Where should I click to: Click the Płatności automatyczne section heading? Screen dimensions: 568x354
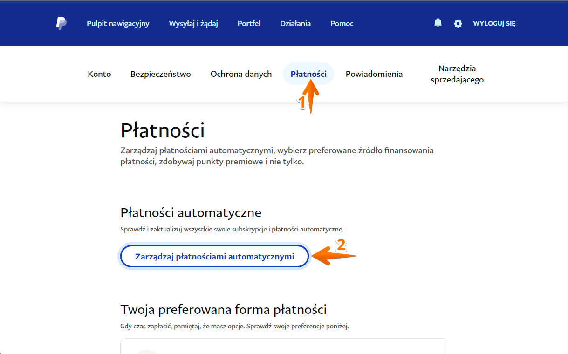click(x=191, y=213)
